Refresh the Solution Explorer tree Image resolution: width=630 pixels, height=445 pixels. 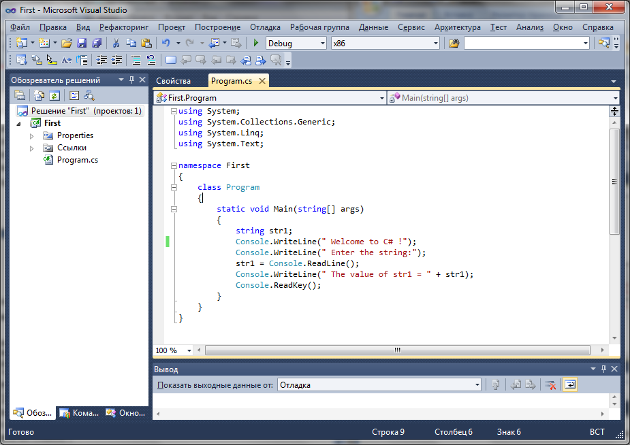(54, 95)
